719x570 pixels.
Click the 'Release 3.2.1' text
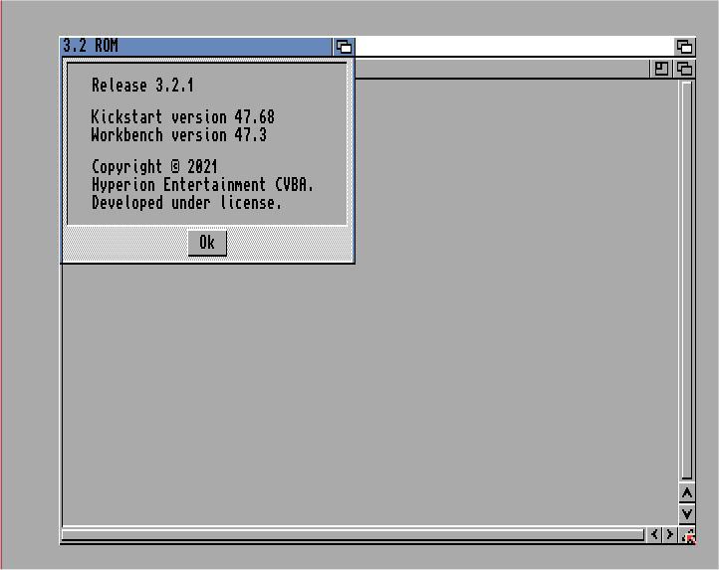[142, 86]
